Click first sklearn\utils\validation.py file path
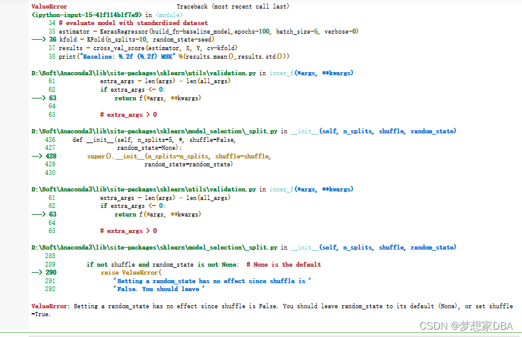Viewport: 522px width, 337px height. point(143,73)
